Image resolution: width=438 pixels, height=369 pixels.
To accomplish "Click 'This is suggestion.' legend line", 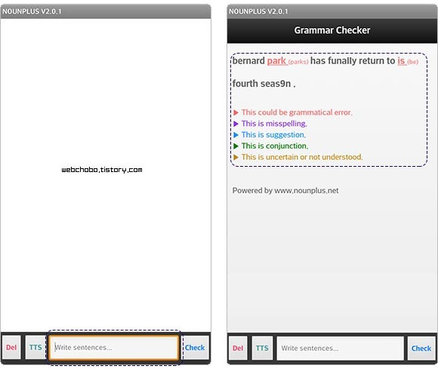I will point(273,134).
